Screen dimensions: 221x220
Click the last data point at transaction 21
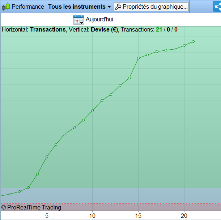pos(193,42)
